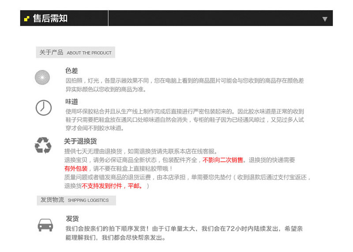This screenshot has height=252, width=353.
Task: Click the red text 不影响二次销售
Action: (223, 160)
